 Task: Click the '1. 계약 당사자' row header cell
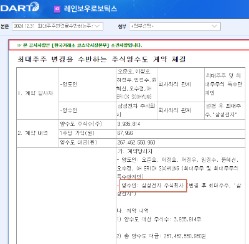pos(38,93)
